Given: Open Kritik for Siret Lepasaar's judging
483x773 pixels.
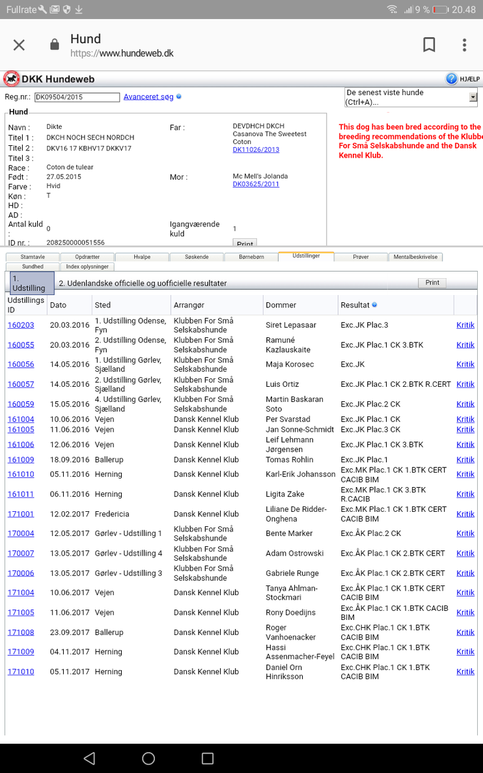Looking at the screenshot, I should pos(465,325).
